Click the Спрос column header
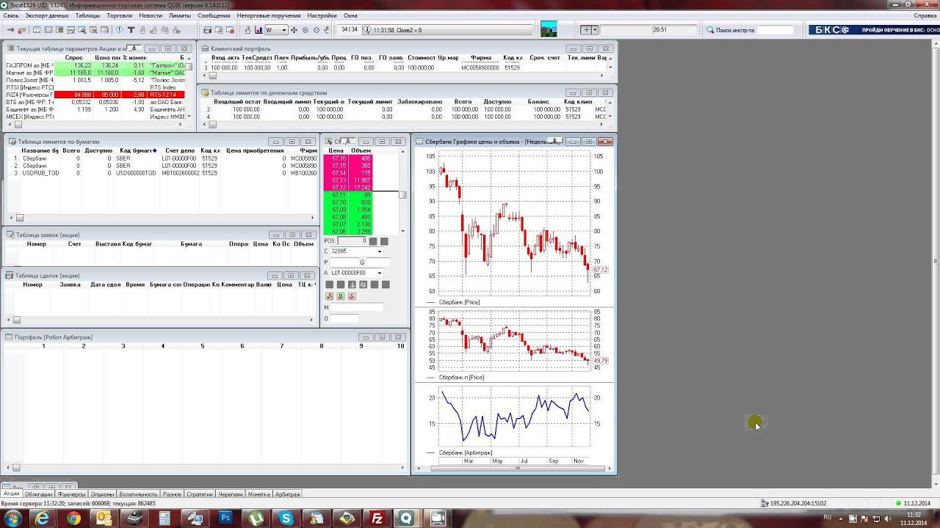This screenshot has height=528, width=940. pos(74,57)
